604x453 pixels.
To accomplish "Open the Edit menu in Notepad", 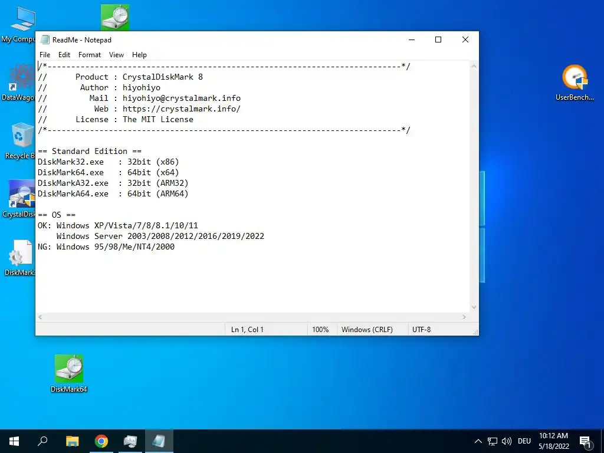I will pos(64,55).
